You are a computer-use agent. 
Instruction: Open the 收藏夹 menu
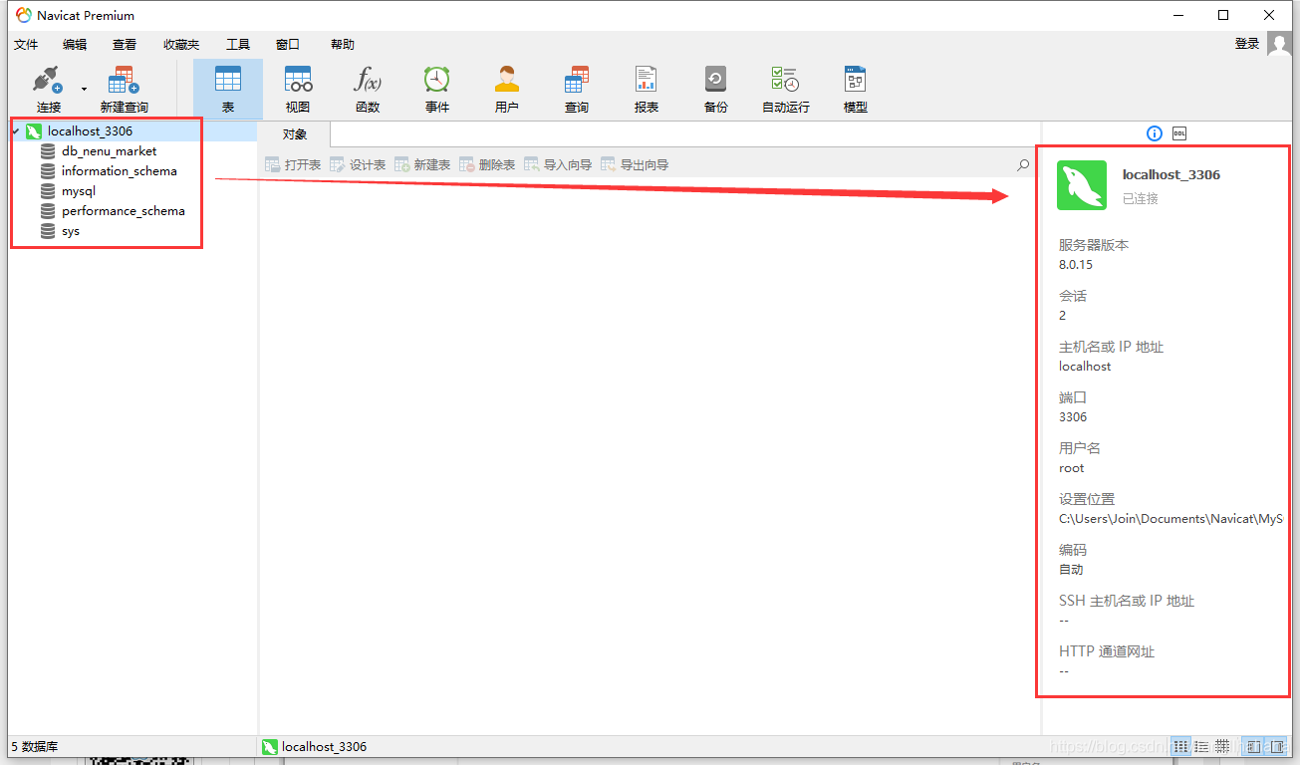(x=181, y=45)
